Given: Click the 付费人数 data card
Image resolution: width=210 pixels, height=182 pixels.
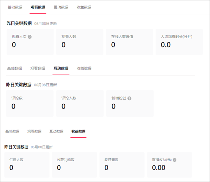Looking at the screenshot, I should pos(27,165).
